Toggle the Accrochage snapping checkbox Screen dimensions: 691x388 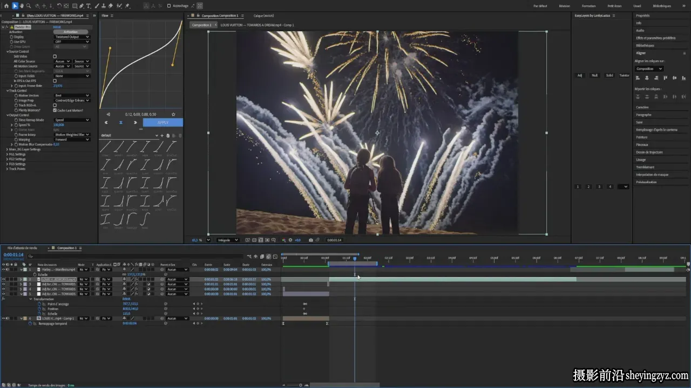(169, 6)
